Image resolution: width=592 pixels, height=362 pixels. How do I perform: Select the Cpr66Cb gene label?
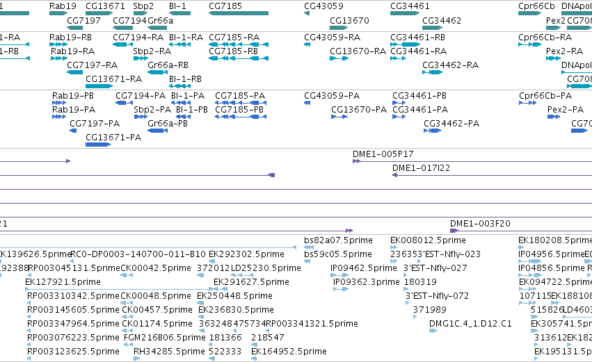536,6
